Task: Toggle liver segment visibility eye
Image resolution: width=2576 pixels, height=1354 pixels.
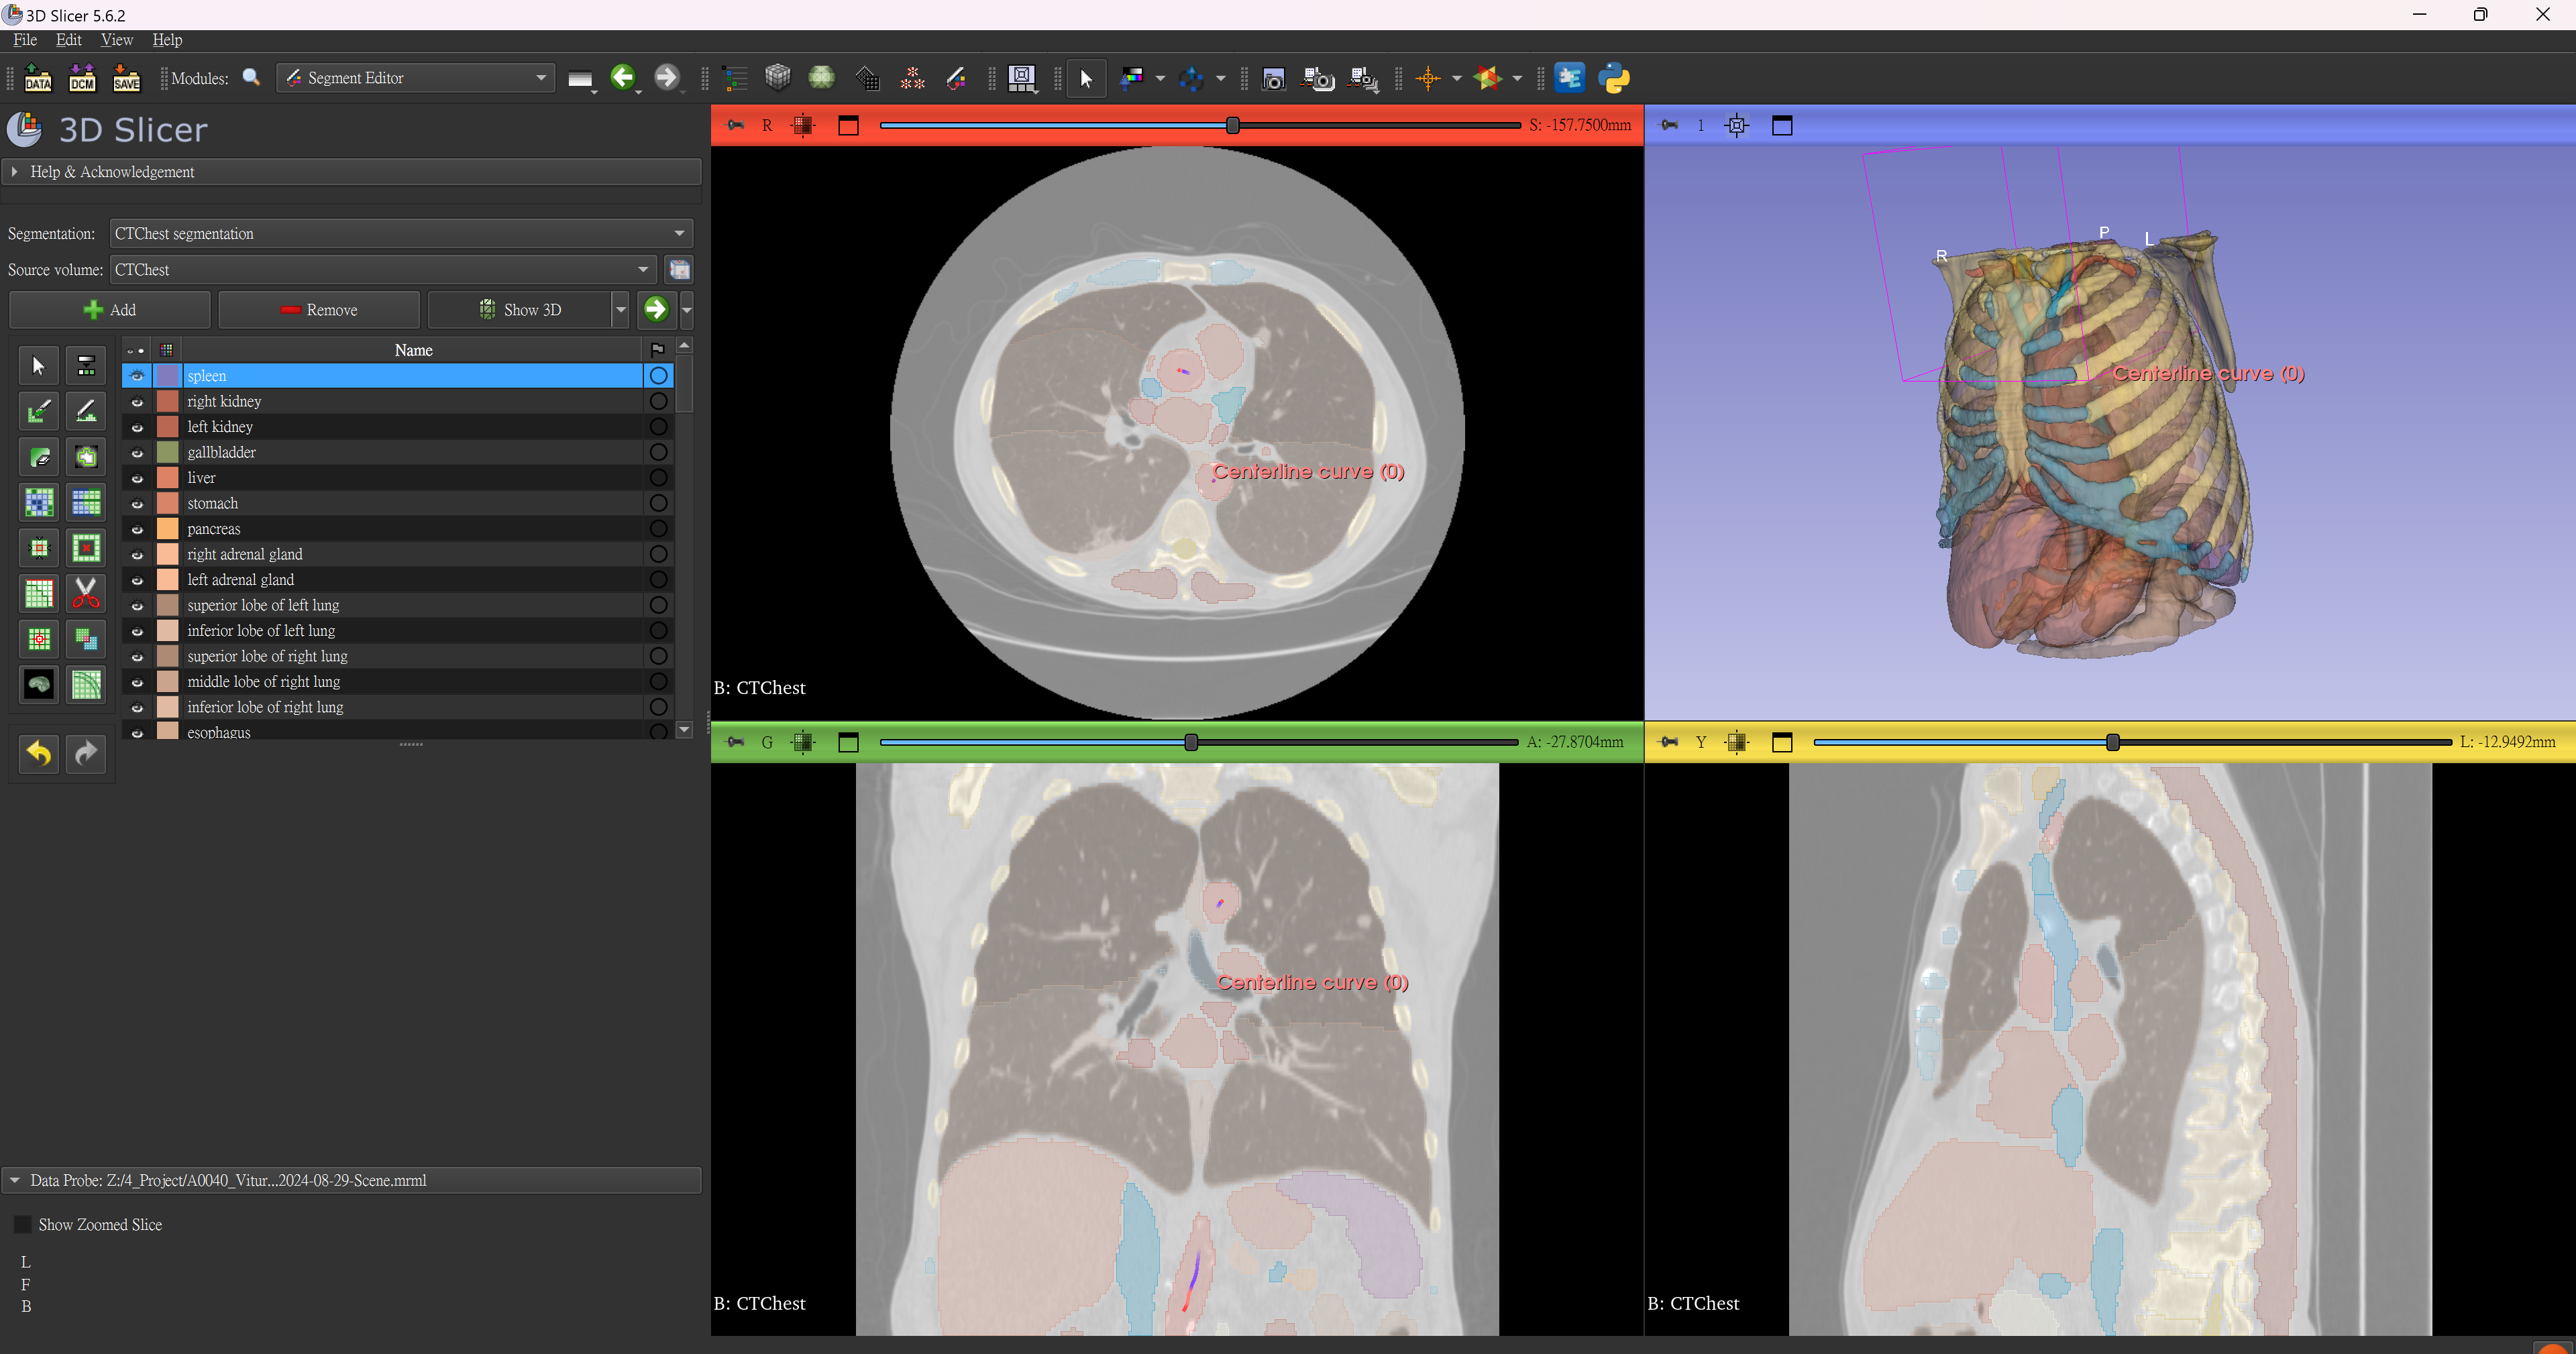Action: tap(137, 478)
